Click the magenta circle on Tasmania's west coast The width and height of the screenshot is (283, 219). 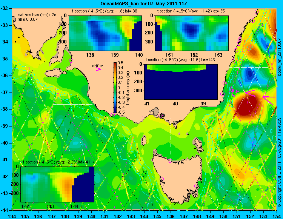(161, 179)
